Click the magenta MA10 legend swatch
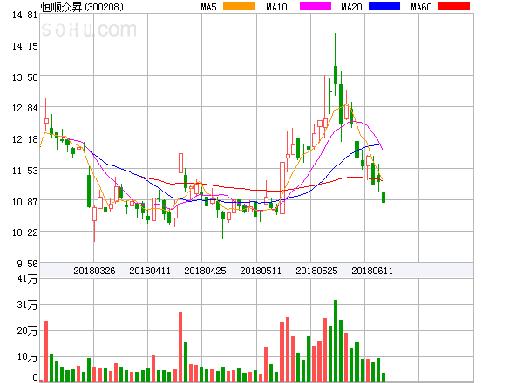The image size is (523, 383). point(316,6)
